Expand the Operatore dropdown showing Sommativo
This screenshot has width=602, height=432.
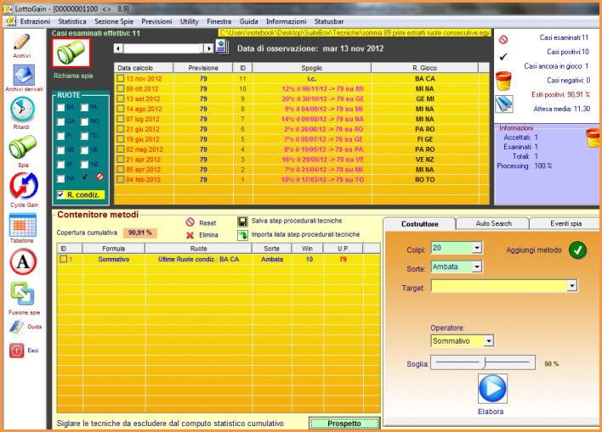(x=489, y=341)
